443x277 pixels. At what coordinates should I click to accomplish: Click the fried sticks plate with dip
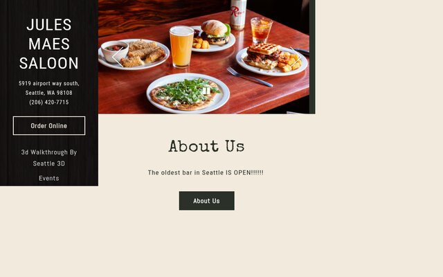134,54
